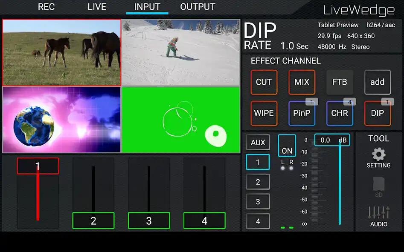Enable AUX audio channel

click(x=258, y=142)
